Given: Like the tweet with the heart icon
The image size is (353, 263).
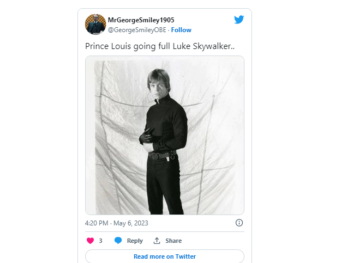Looking at the screenshot, I should tap(90, 241).
